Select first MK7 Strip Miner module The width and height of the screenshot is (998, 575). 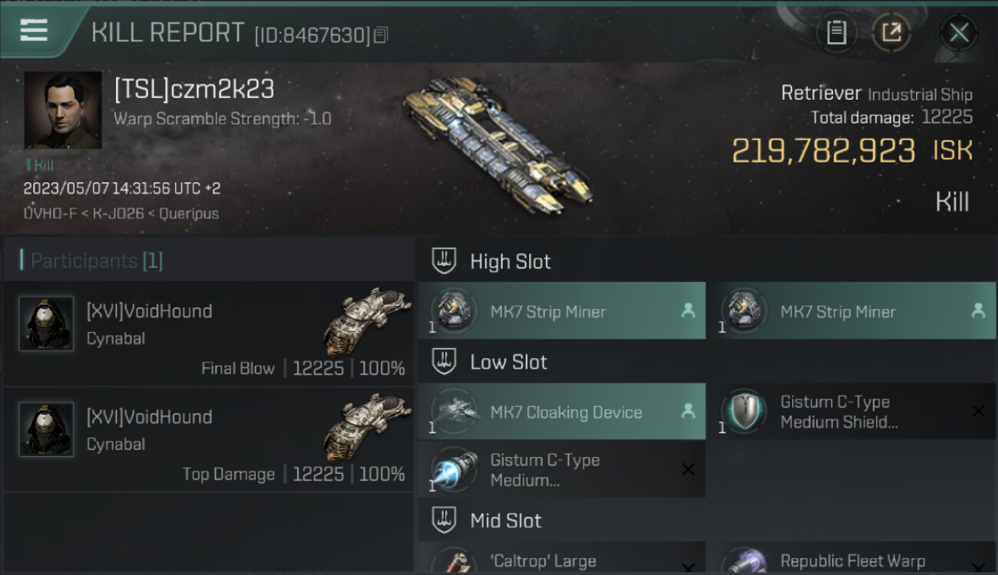[562, 310]
